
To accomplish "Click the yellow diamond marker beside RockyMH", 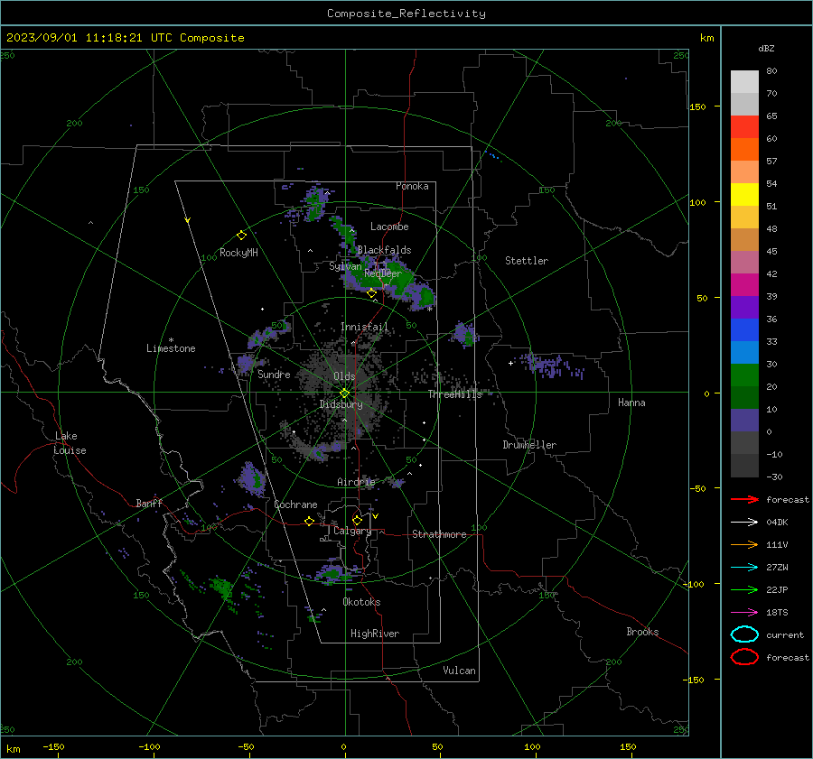I will pyautogui.click(x=241, y=236).
